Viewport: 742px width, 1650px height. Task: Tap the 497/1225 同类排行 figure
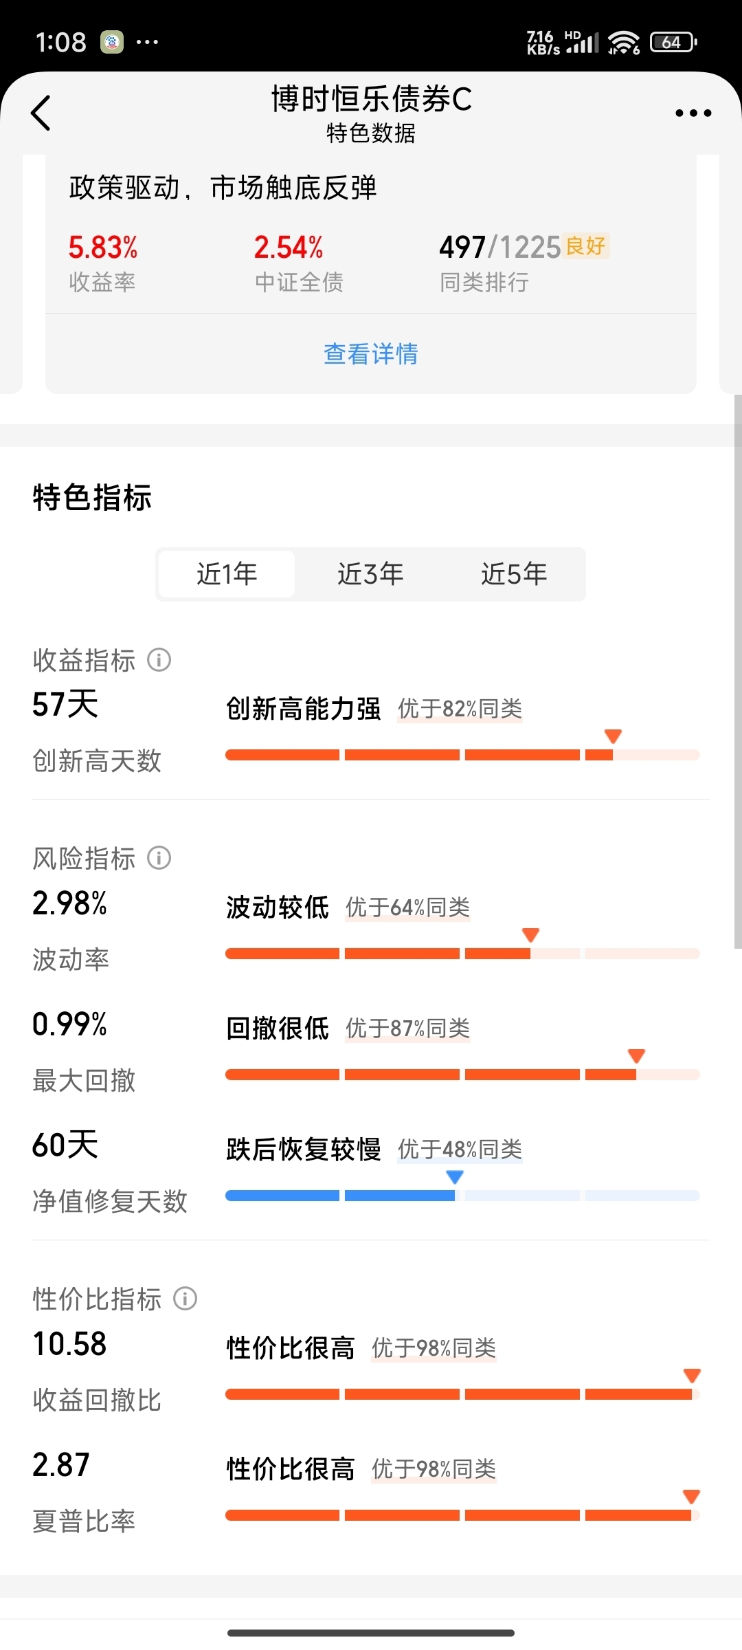500,247
